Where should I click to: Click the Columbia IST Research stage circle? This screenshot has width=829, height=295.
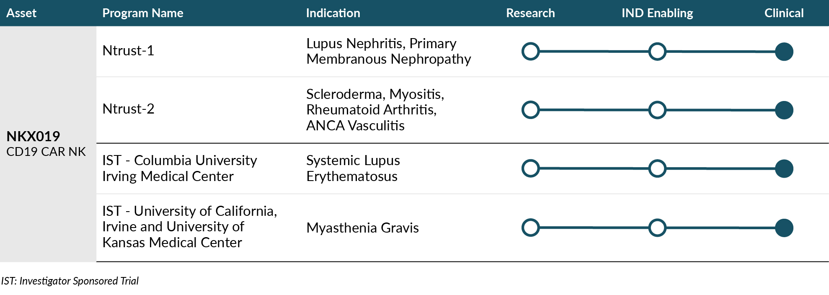click(x=531, y=168)
